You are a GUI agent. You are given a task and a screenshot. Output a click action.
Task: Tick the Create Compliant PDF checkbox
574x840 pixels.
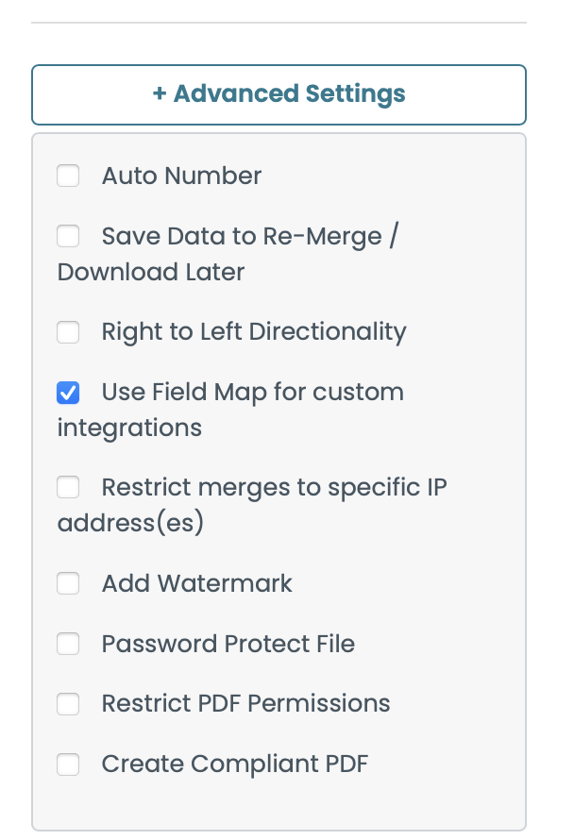pos(68,764)
